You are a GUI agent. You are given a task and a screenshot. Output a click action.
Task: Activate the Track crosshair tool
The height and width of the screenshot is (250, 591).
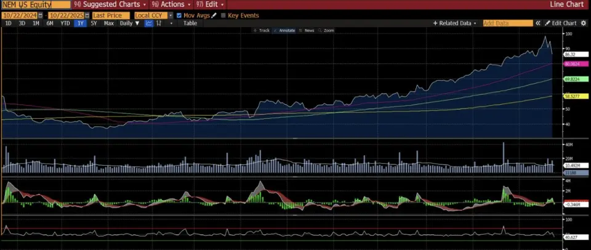click(263, 30)
